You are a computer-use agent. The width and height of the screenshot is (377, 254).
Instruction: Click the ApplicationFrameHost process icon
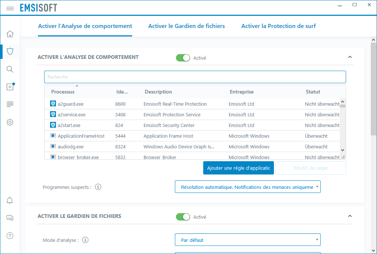pyautogui.click(x=53, y=136)
